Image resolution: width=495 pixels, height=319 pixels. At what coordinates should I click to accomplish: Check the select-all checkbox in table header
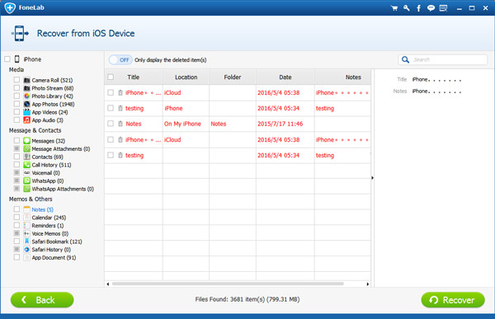[111, 77]
